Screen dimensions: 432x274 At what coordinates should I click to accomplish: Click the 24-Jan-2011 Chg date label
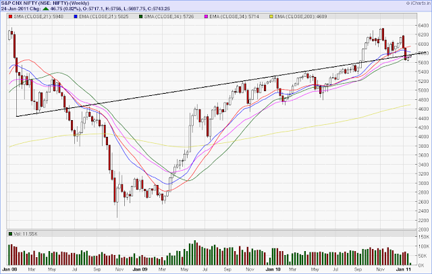(21, 9)
